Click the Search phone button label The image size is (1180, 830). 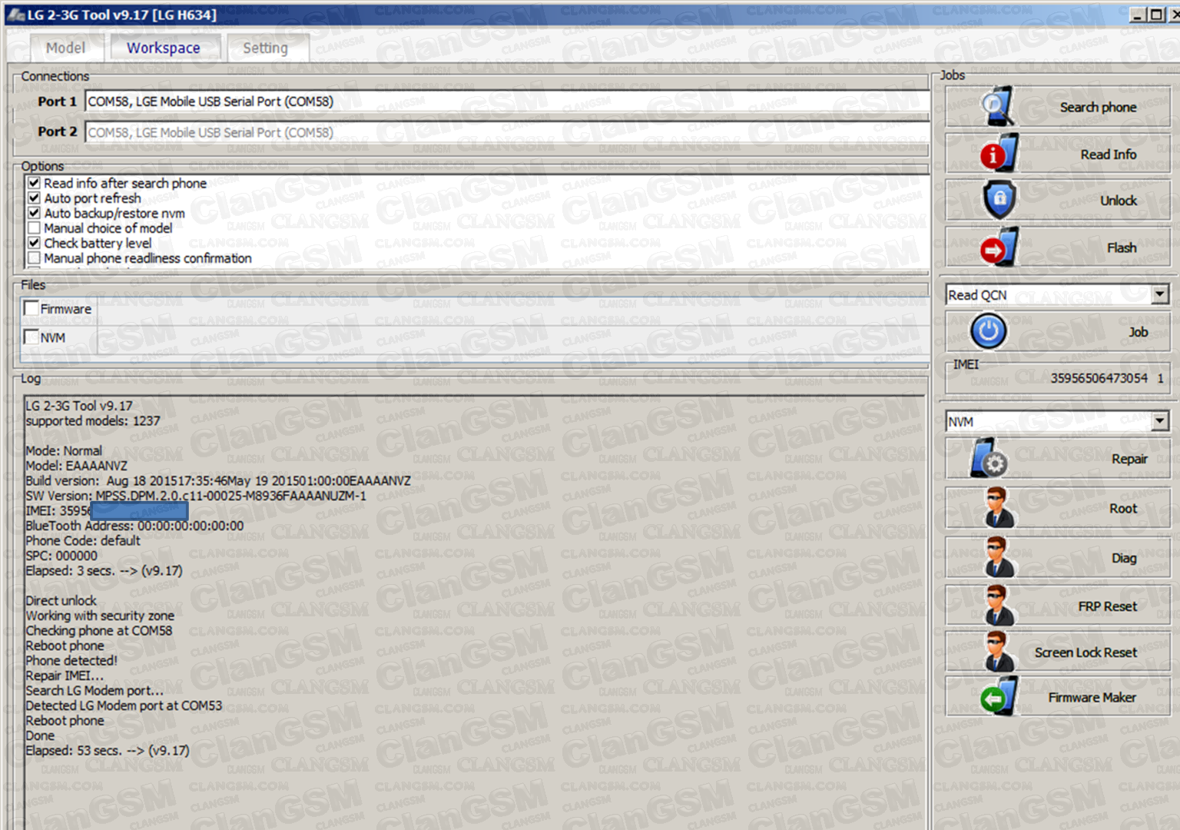[1098, 107]
